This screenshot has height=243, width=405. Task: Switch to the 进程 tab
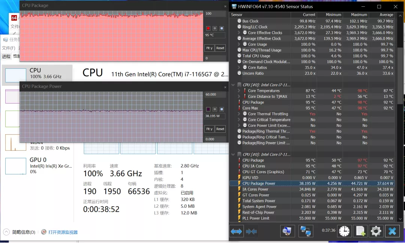click(6, 56)
